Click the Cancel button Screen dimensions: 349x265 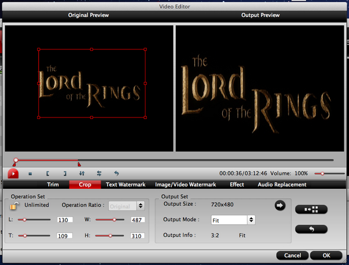coord(292,256)
